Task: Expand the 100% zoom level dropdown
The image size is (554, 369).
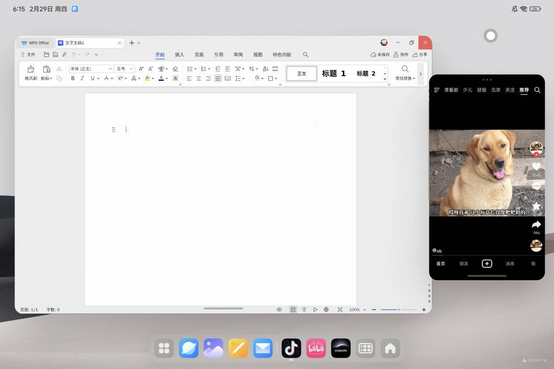Action: click(x=357, y=310)
